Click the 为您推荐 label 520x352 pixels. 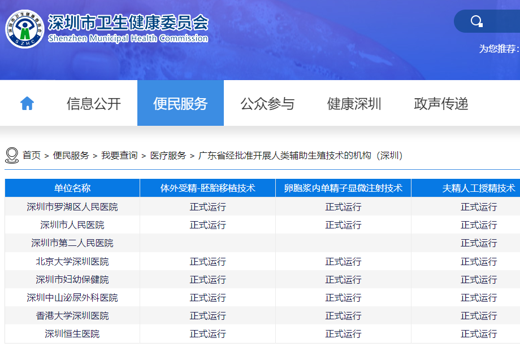click(x=499, y=49)
